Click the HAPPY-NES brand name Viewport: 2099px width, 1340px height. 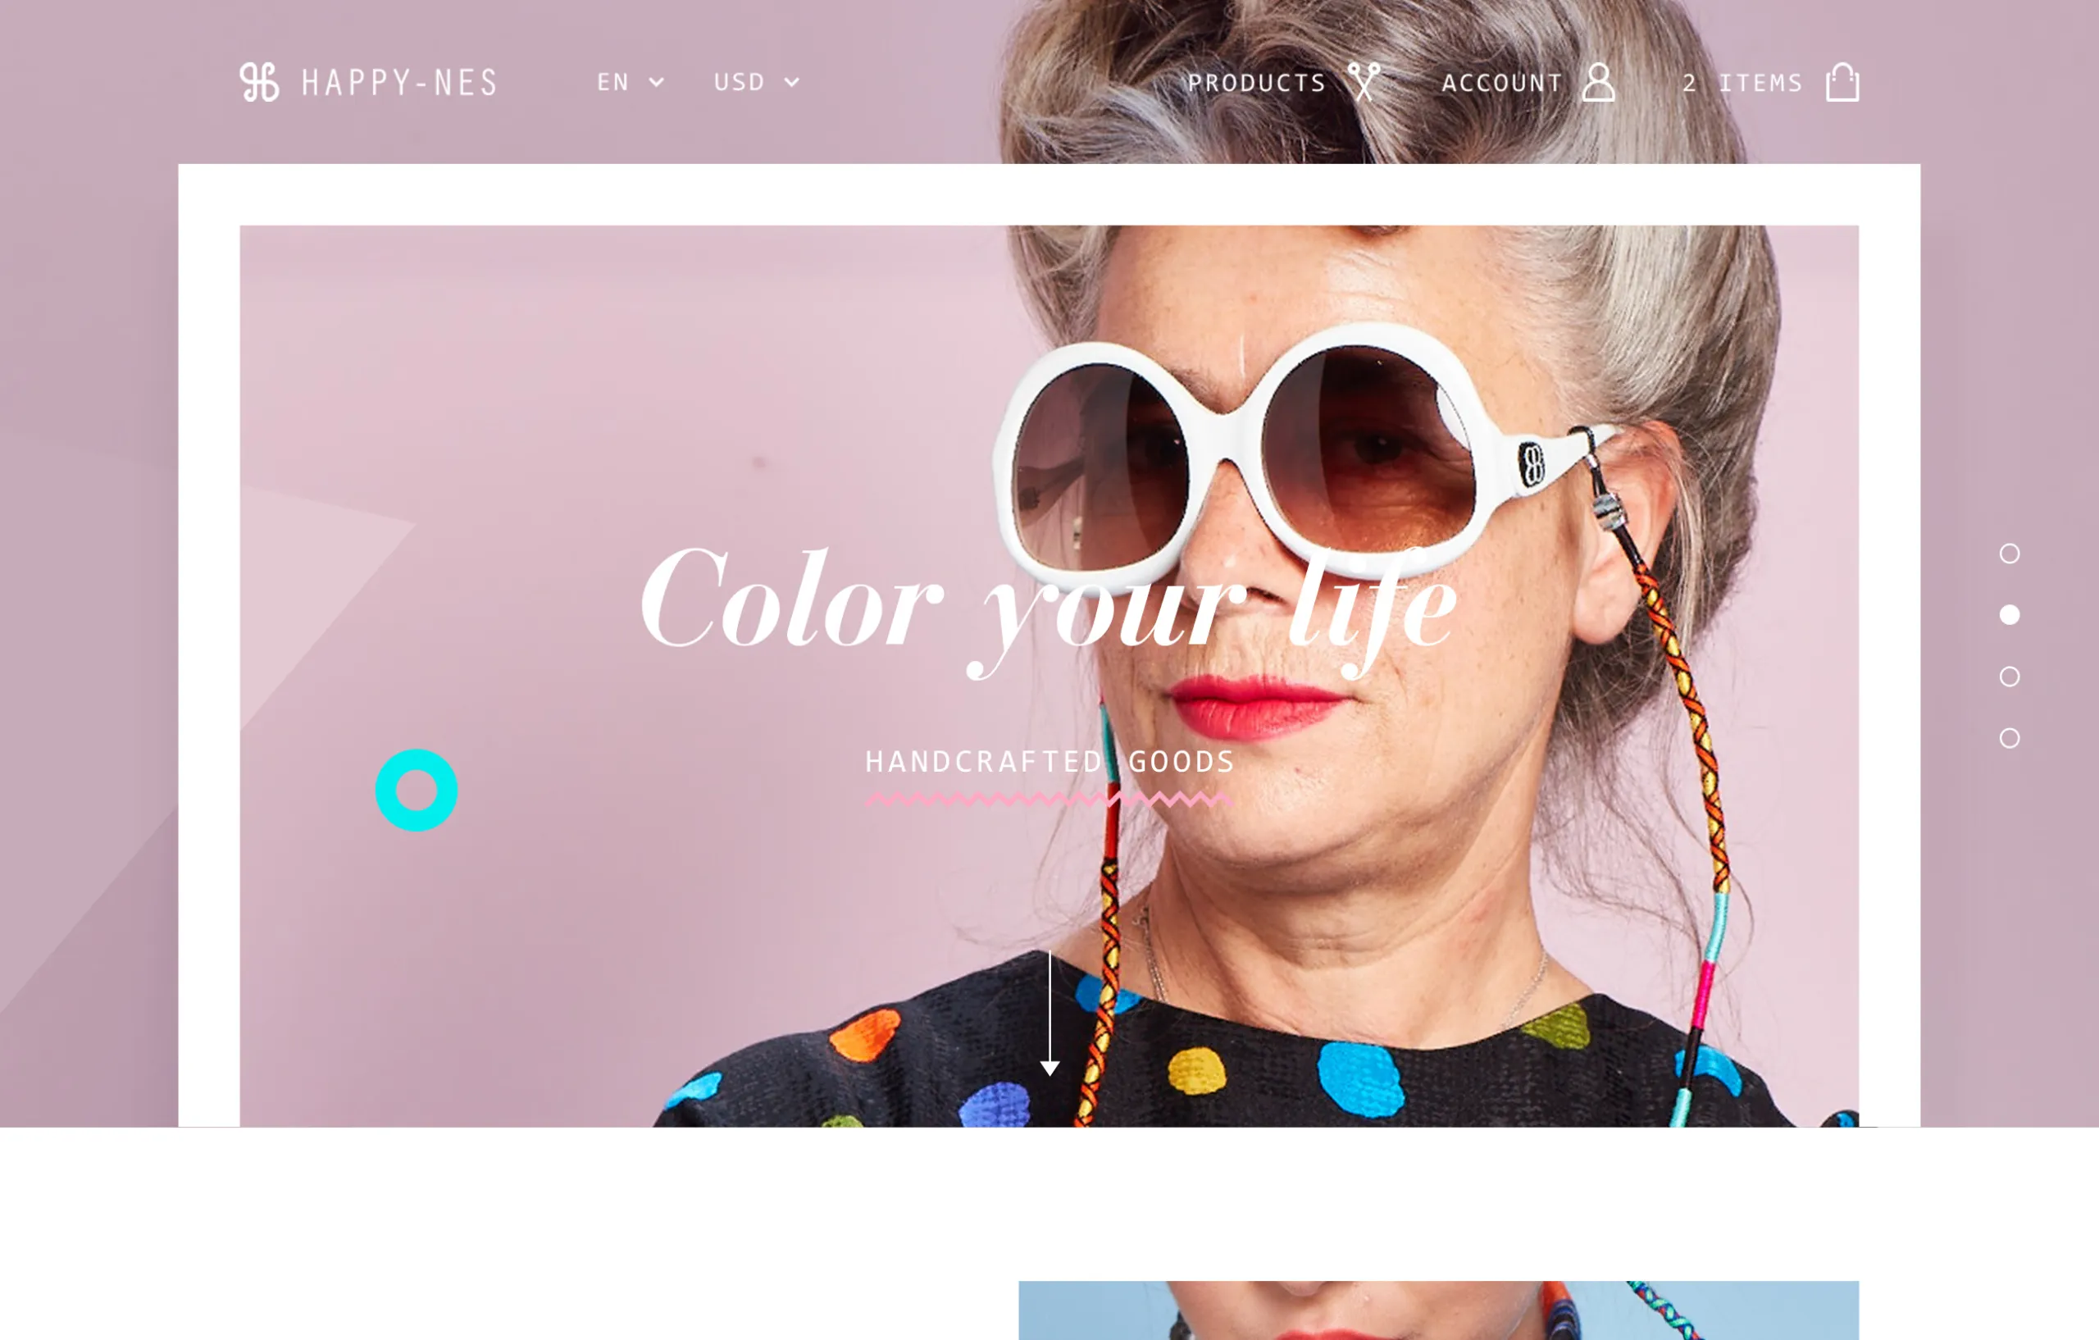click(399, 83)
